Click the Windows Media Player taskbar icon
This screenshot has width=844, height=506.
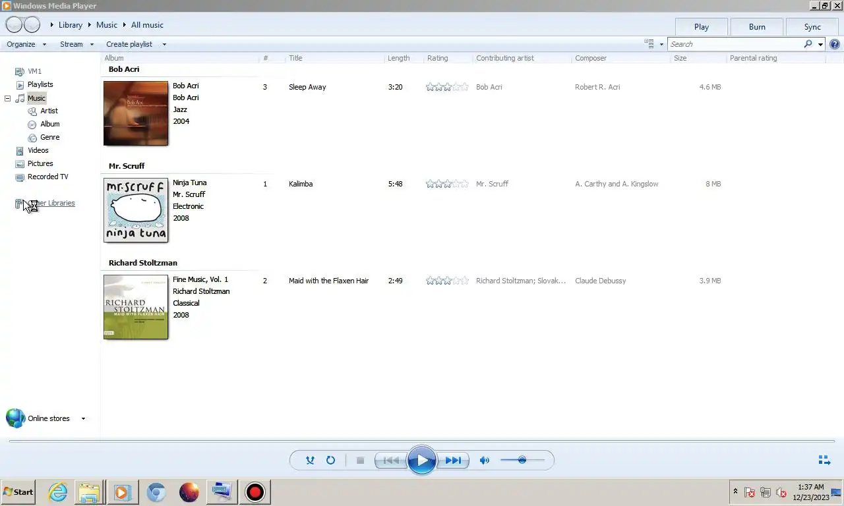click(121, 492)
